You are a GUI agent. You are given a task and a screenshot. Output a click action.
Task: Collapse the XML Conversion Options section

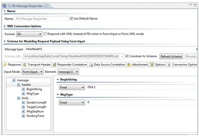5,26
